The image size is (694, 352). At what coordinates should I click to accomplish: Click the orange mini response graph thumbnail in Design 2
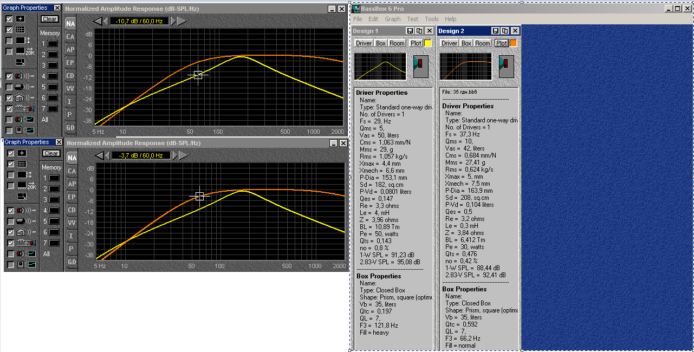click(x=466, y=66)
